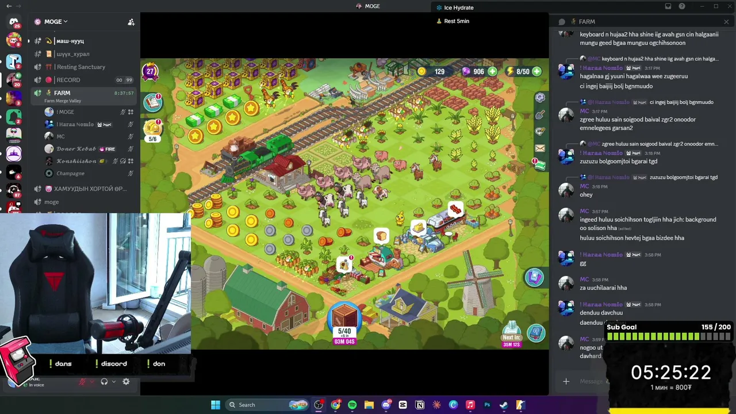
Task: Open Google Chrome from the taskbar
Action: click(x=335, y=405)
